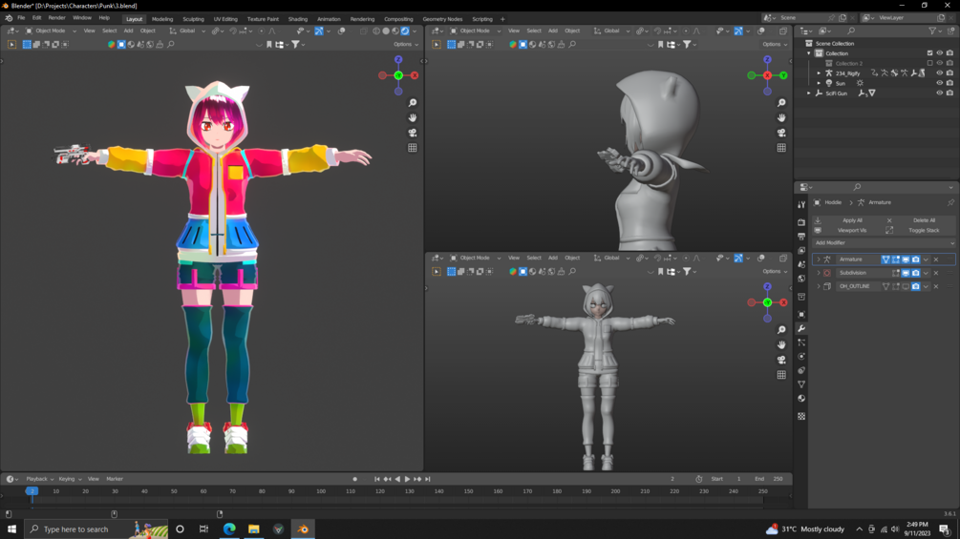
Task: Hide the Sun object in the outliner
Action: (939, 83)
